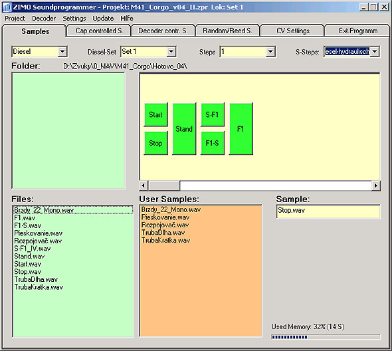Open the Update menu
Image resolution: width=392 pixels, height=351 pixels.
pos(103,19)
